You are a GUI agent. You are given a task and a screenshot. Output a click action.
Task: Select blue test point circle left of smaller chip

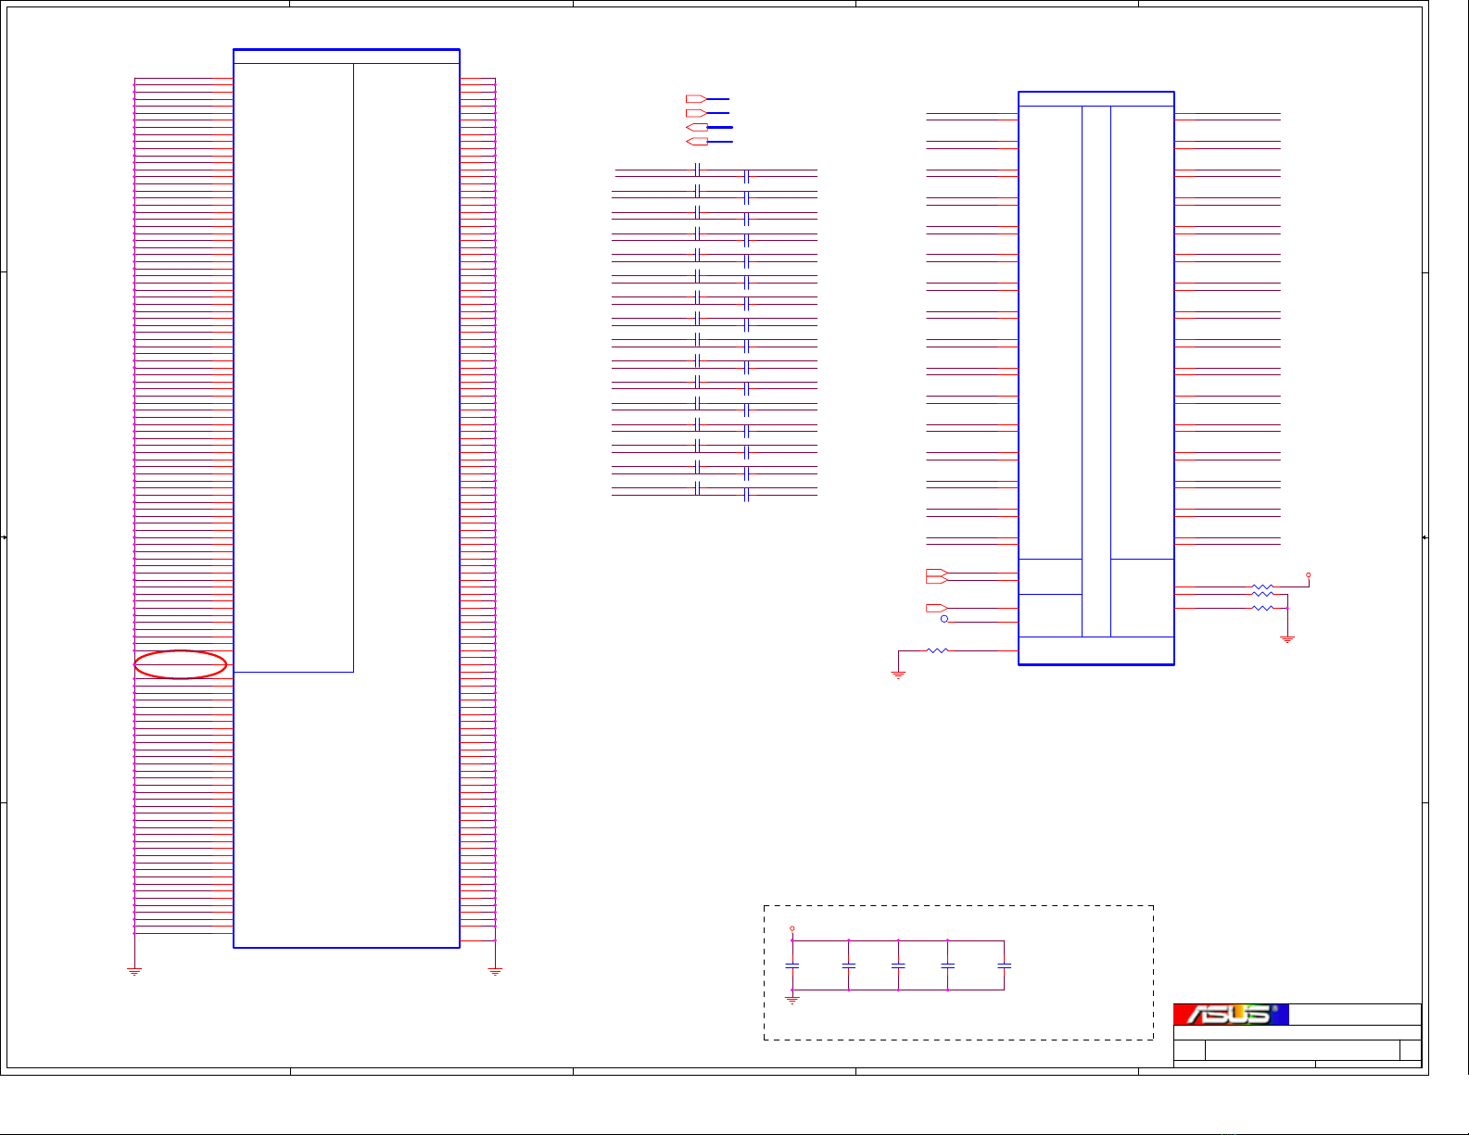pyautogui.click(x=944, y=619)
